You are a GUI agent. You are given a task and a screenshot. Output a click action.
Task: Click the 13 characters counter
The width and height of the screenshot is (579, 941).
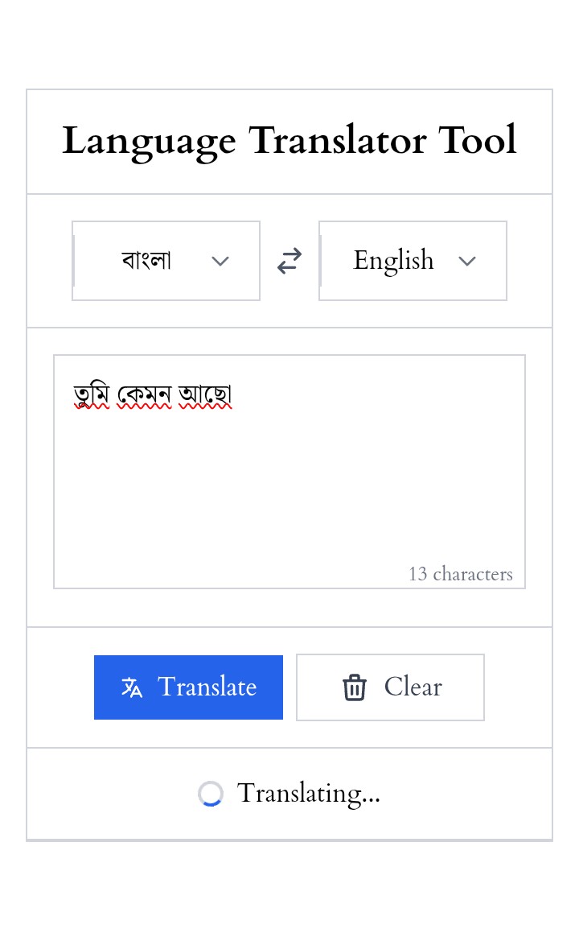tap(461, 574)
